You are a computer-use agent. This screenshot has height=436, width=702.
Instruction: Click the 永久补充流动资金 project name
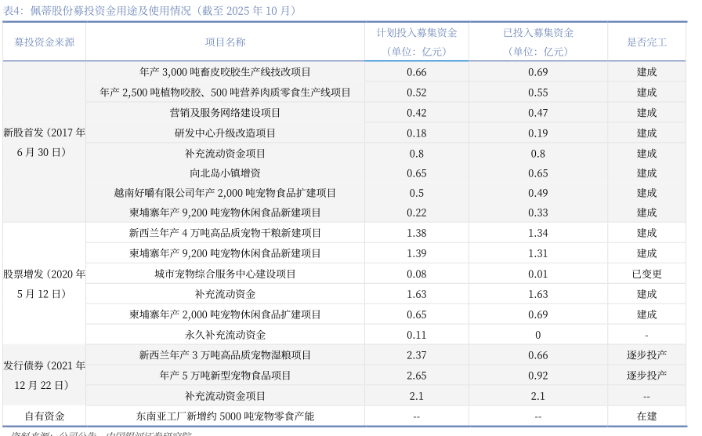(x=225, y=335)
